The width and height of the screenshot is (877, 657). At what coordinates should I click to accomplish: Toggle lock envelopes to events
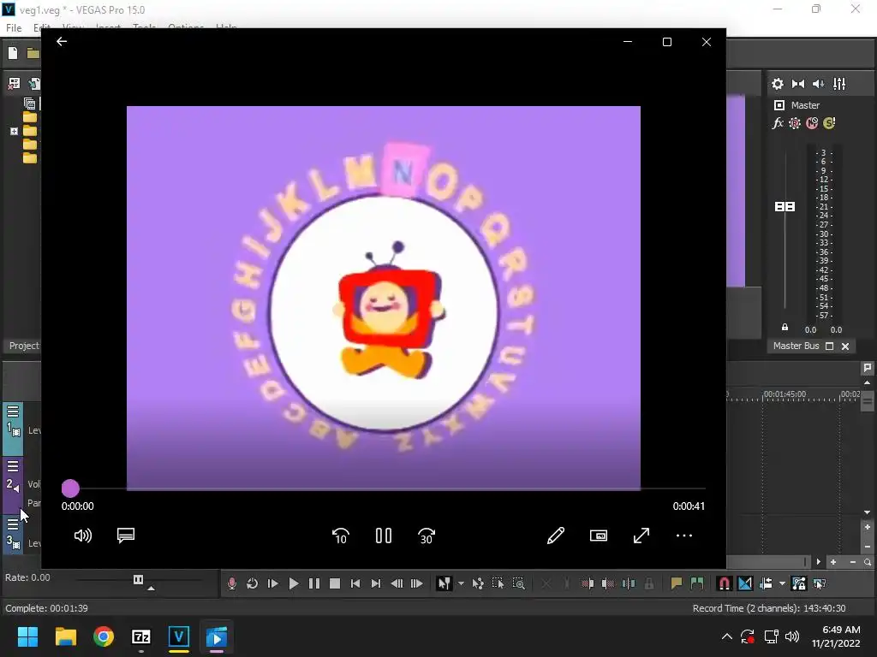pos(799,583)
